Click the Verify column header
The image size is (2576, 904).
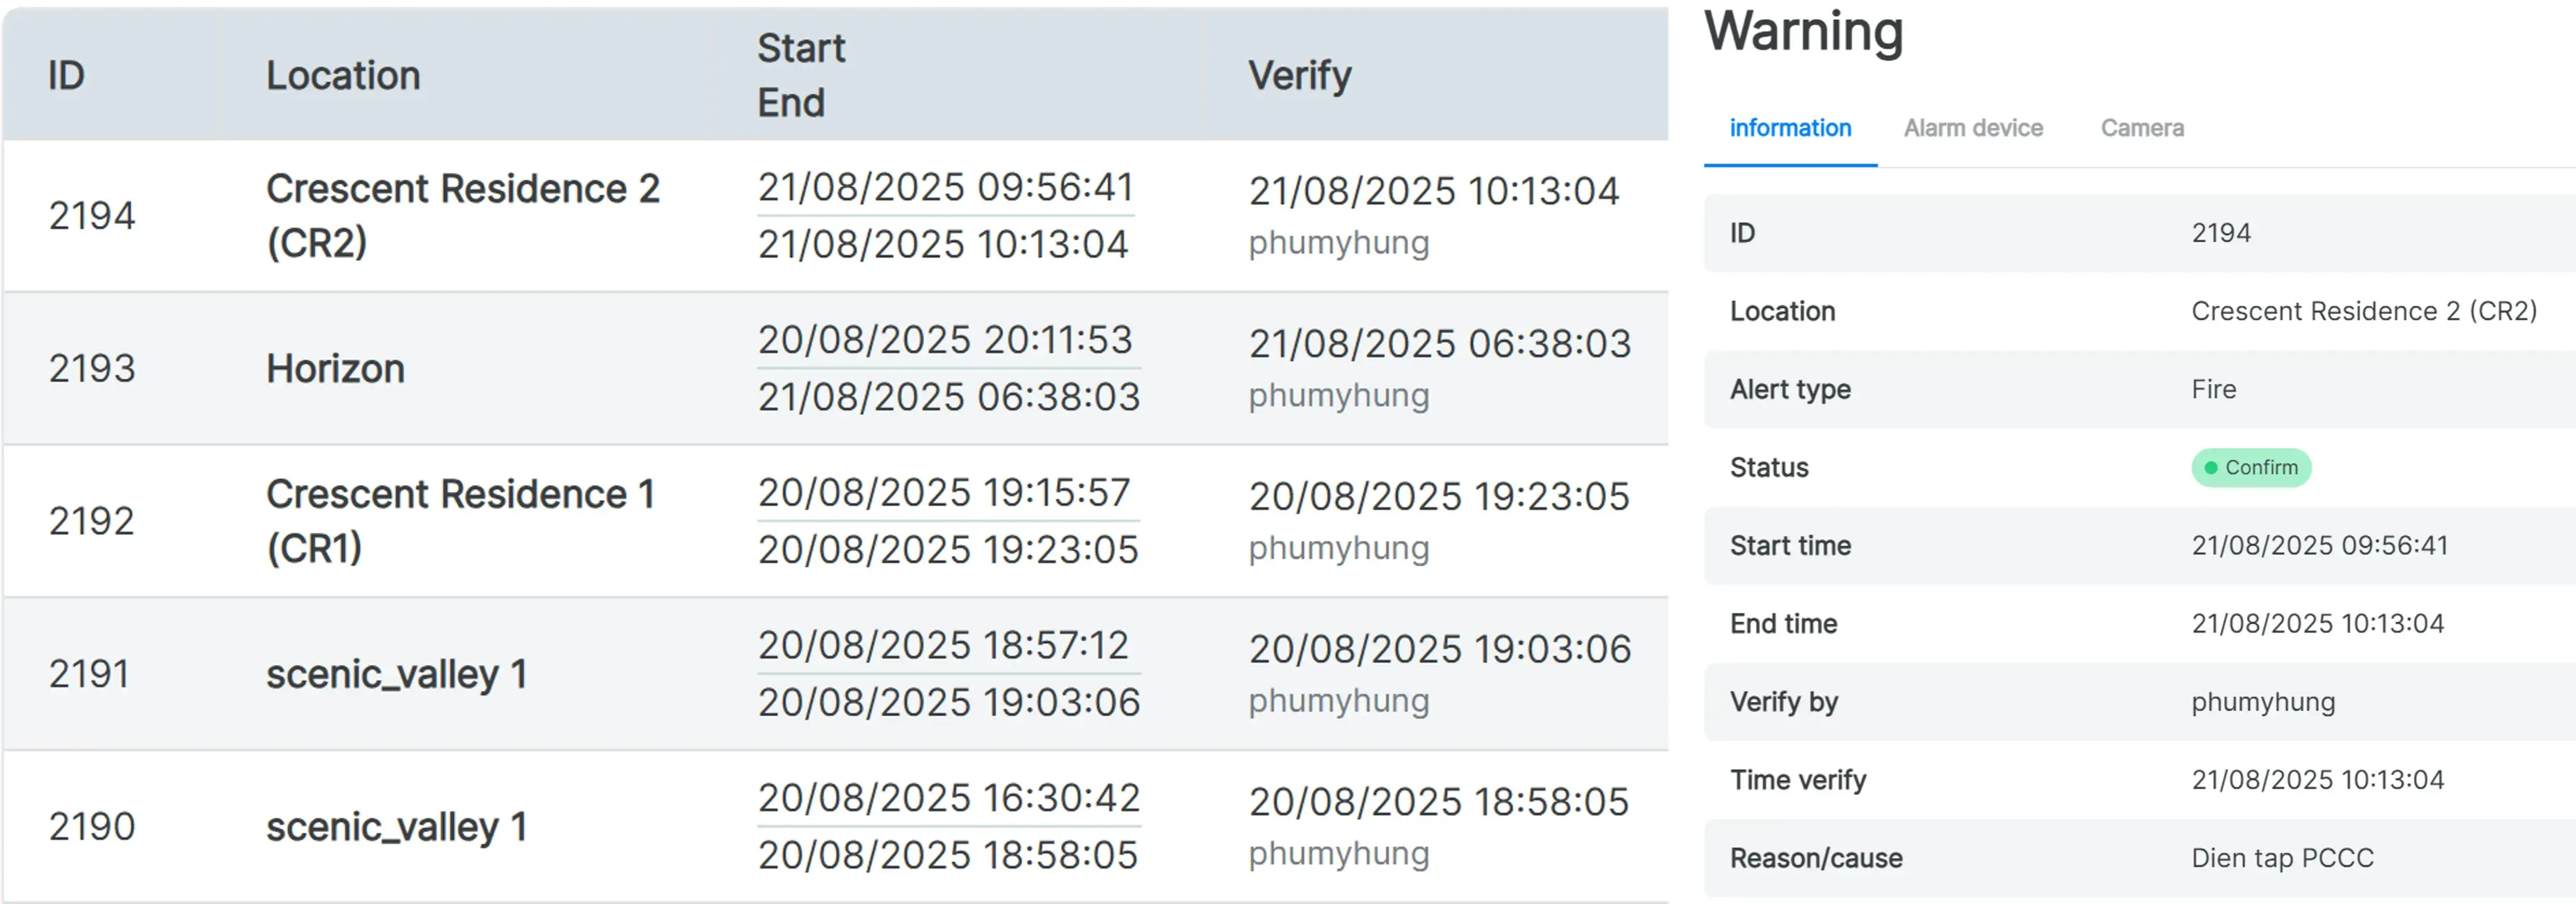[x=1299, y=75]
